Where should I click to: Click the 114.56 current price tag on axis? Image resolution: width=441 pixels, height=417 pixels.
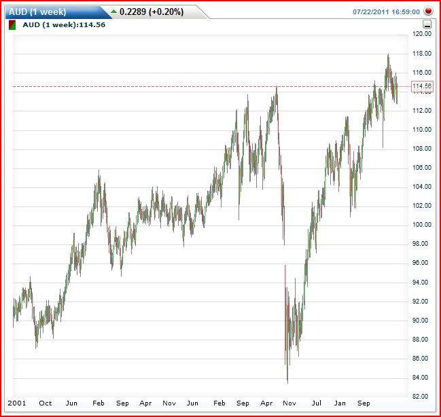click(422, 86)
